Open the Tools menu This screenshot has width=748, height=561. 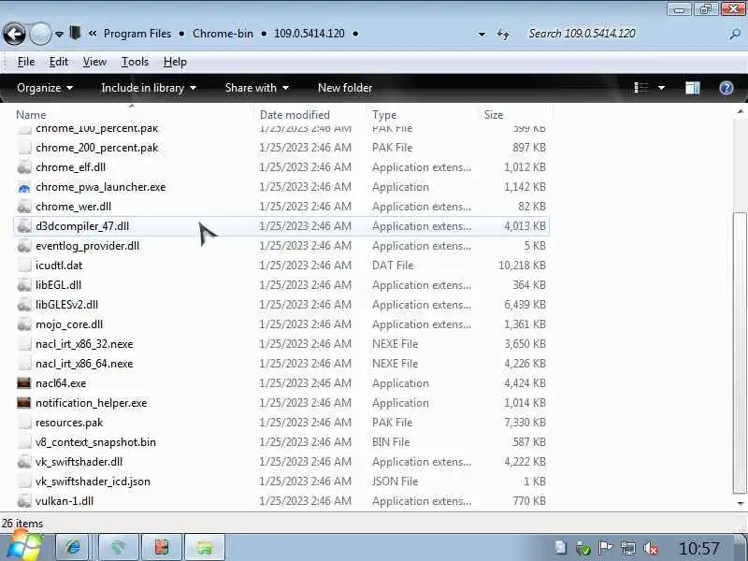(x=135, y=62)
